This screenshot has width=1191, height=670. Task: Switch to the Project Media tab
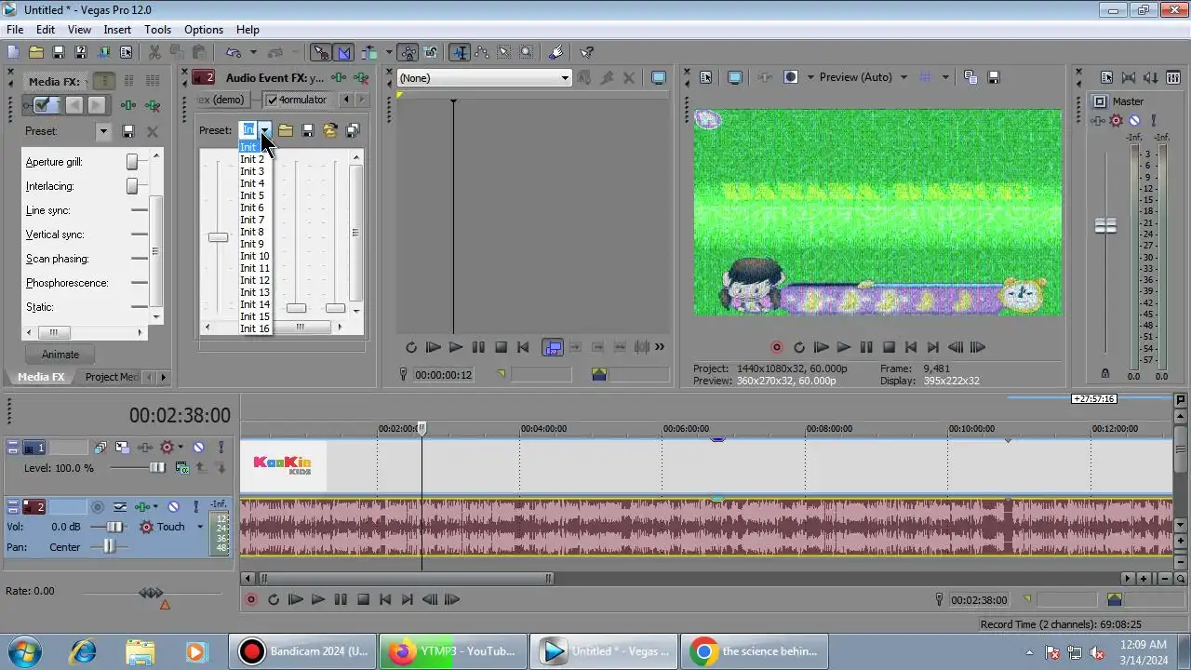(112, 377)
